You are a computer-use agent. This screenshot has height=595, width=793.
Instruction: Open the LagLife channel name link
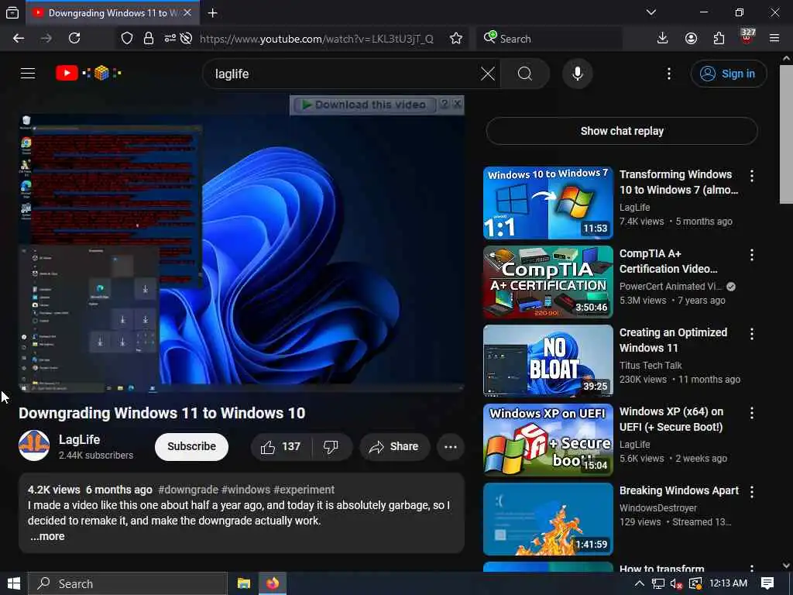(x=80, y=440)
